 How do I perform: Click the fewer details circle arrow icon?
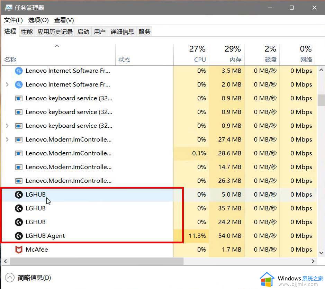[x=10, y=278]
